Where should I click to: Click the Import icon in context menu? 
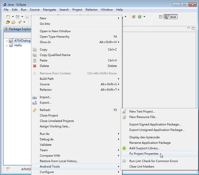click(35, 97)
